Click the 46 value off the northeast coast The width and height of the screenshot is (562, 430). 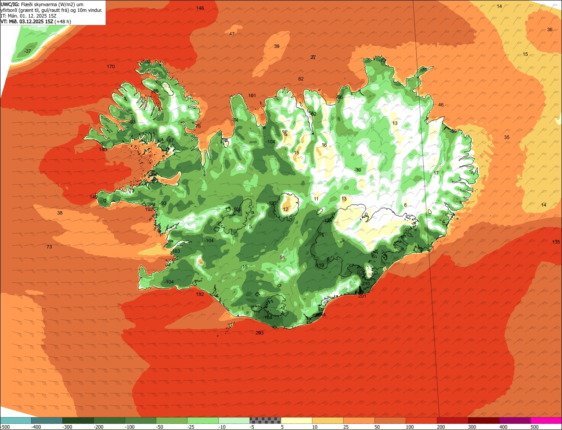click(x=441, y=105)
